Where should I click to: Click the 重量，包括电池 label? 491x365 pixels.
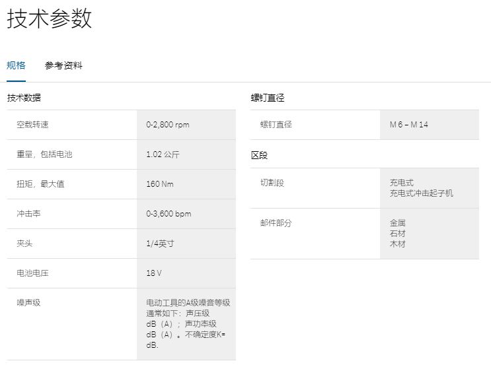(x=44, y=154)
